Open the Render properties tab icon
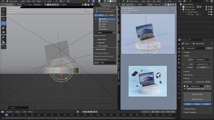Image resolution: width=214 pixels, height=120 pixels. click(x=179, y=49)
